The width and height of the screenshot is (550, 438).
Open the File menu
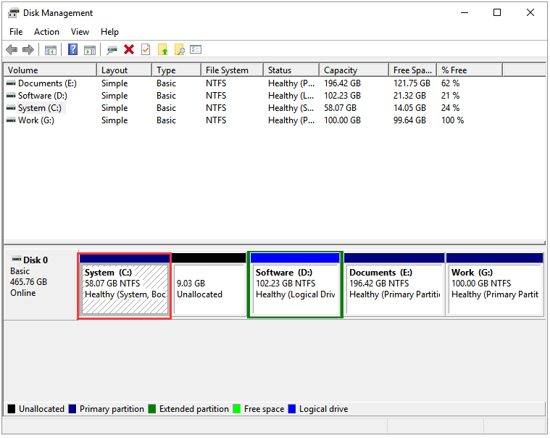coord(16,32)
